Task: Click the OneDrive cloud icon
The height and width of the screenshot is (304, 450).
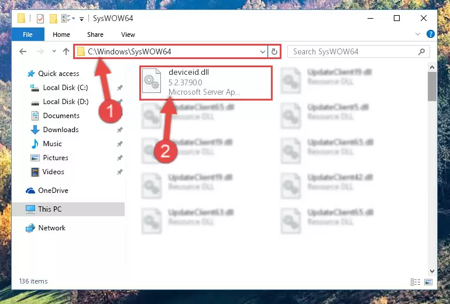Action: pos(30,191)
